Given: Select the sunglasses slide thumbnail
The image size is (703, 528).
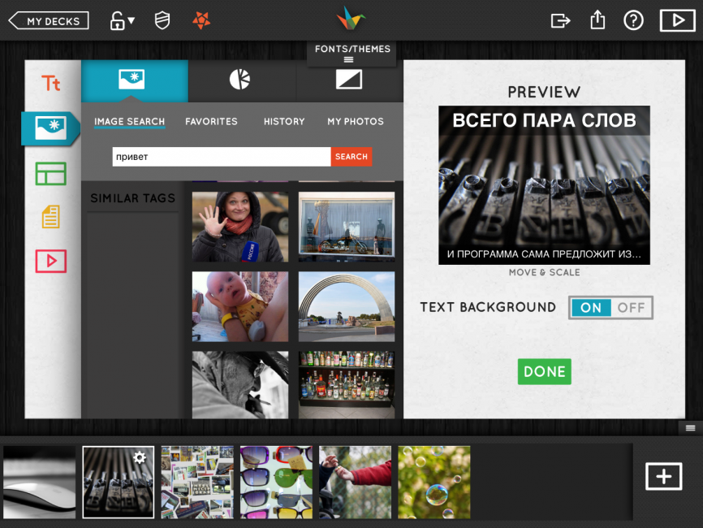Looking at the screenshot, I should (x=276, y=483).
